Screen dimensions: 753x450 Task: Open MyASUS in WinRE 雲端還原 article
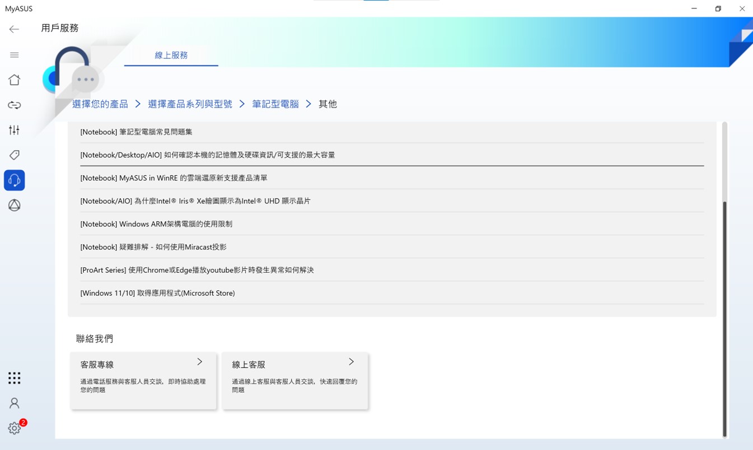coord(392,178)
